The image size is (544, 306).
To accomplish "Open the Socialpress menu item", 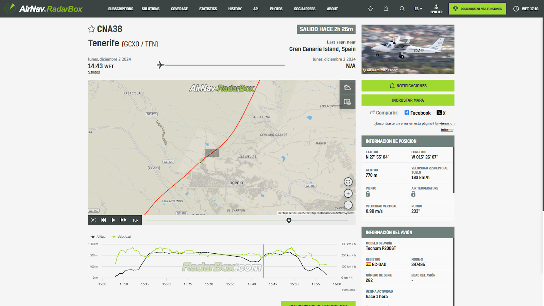I will pyautogui.click(x=305, y=9).
